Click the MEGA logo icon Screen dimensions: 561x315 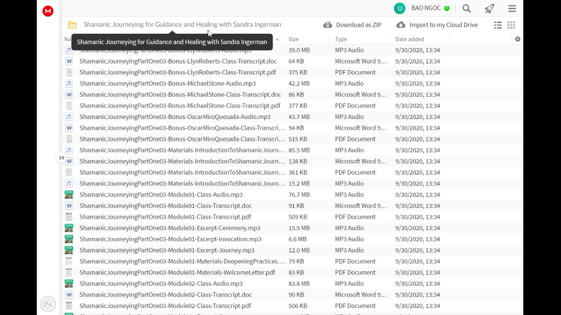click(x=48, y=11)
